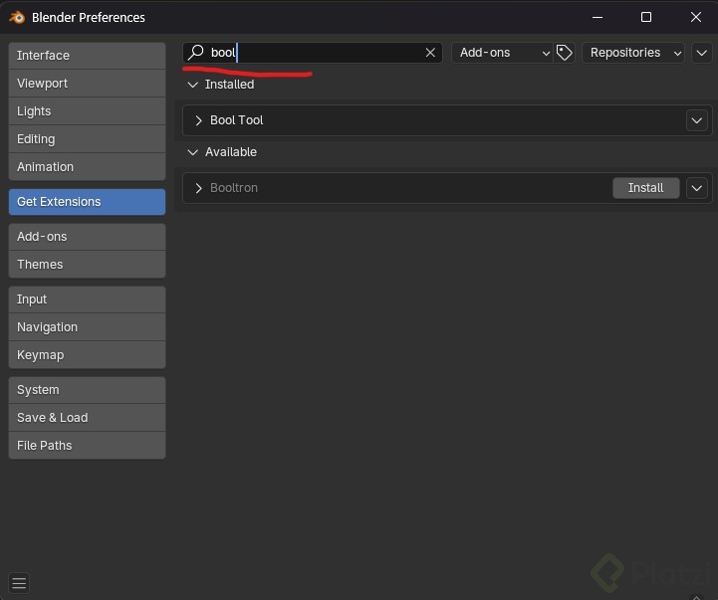Image resolution: width=718 pixels, height=600 pixels.
Task: Open the Booltron options dropdown
Action: coord(697,188)
